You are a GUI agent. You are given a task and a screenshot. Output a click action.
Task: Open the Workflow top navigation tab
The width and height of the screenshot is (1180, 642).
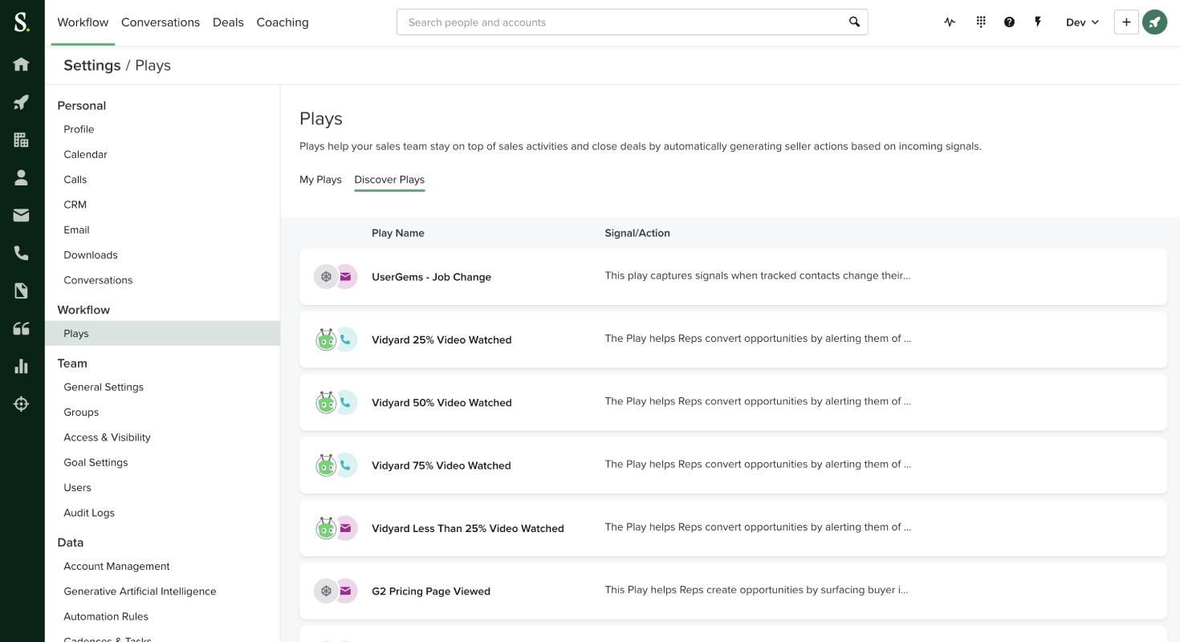pyautogui.click(x=83, y=22)
